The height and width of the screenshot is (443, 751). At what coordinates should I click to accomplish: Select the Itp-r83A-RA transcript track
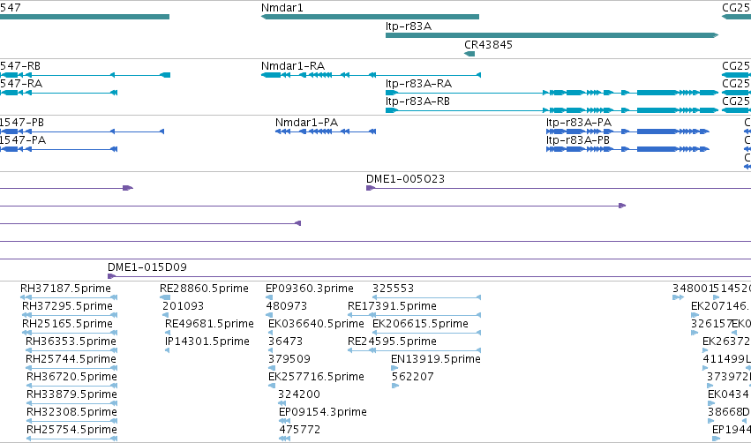[x=552, y=93]
